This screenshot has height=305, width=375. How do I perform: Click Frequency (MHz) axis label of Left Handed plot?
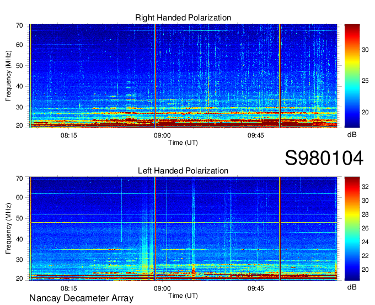tap(8, 229)
